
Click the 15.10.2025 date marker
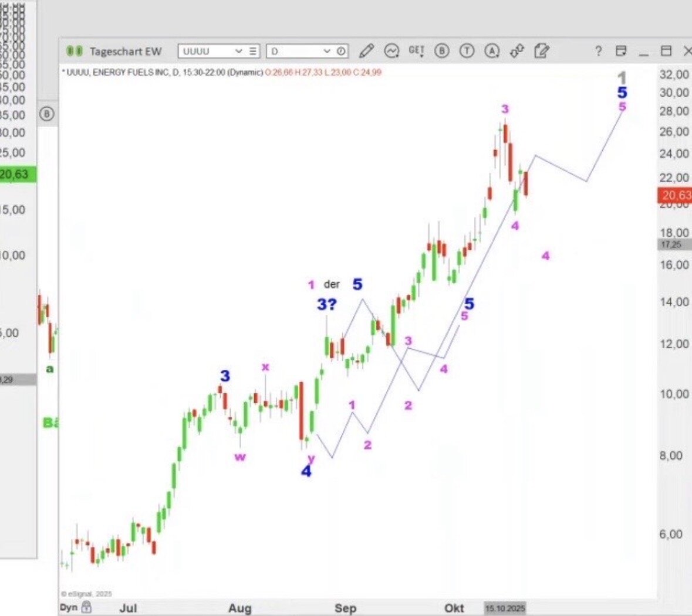point(505,608)
